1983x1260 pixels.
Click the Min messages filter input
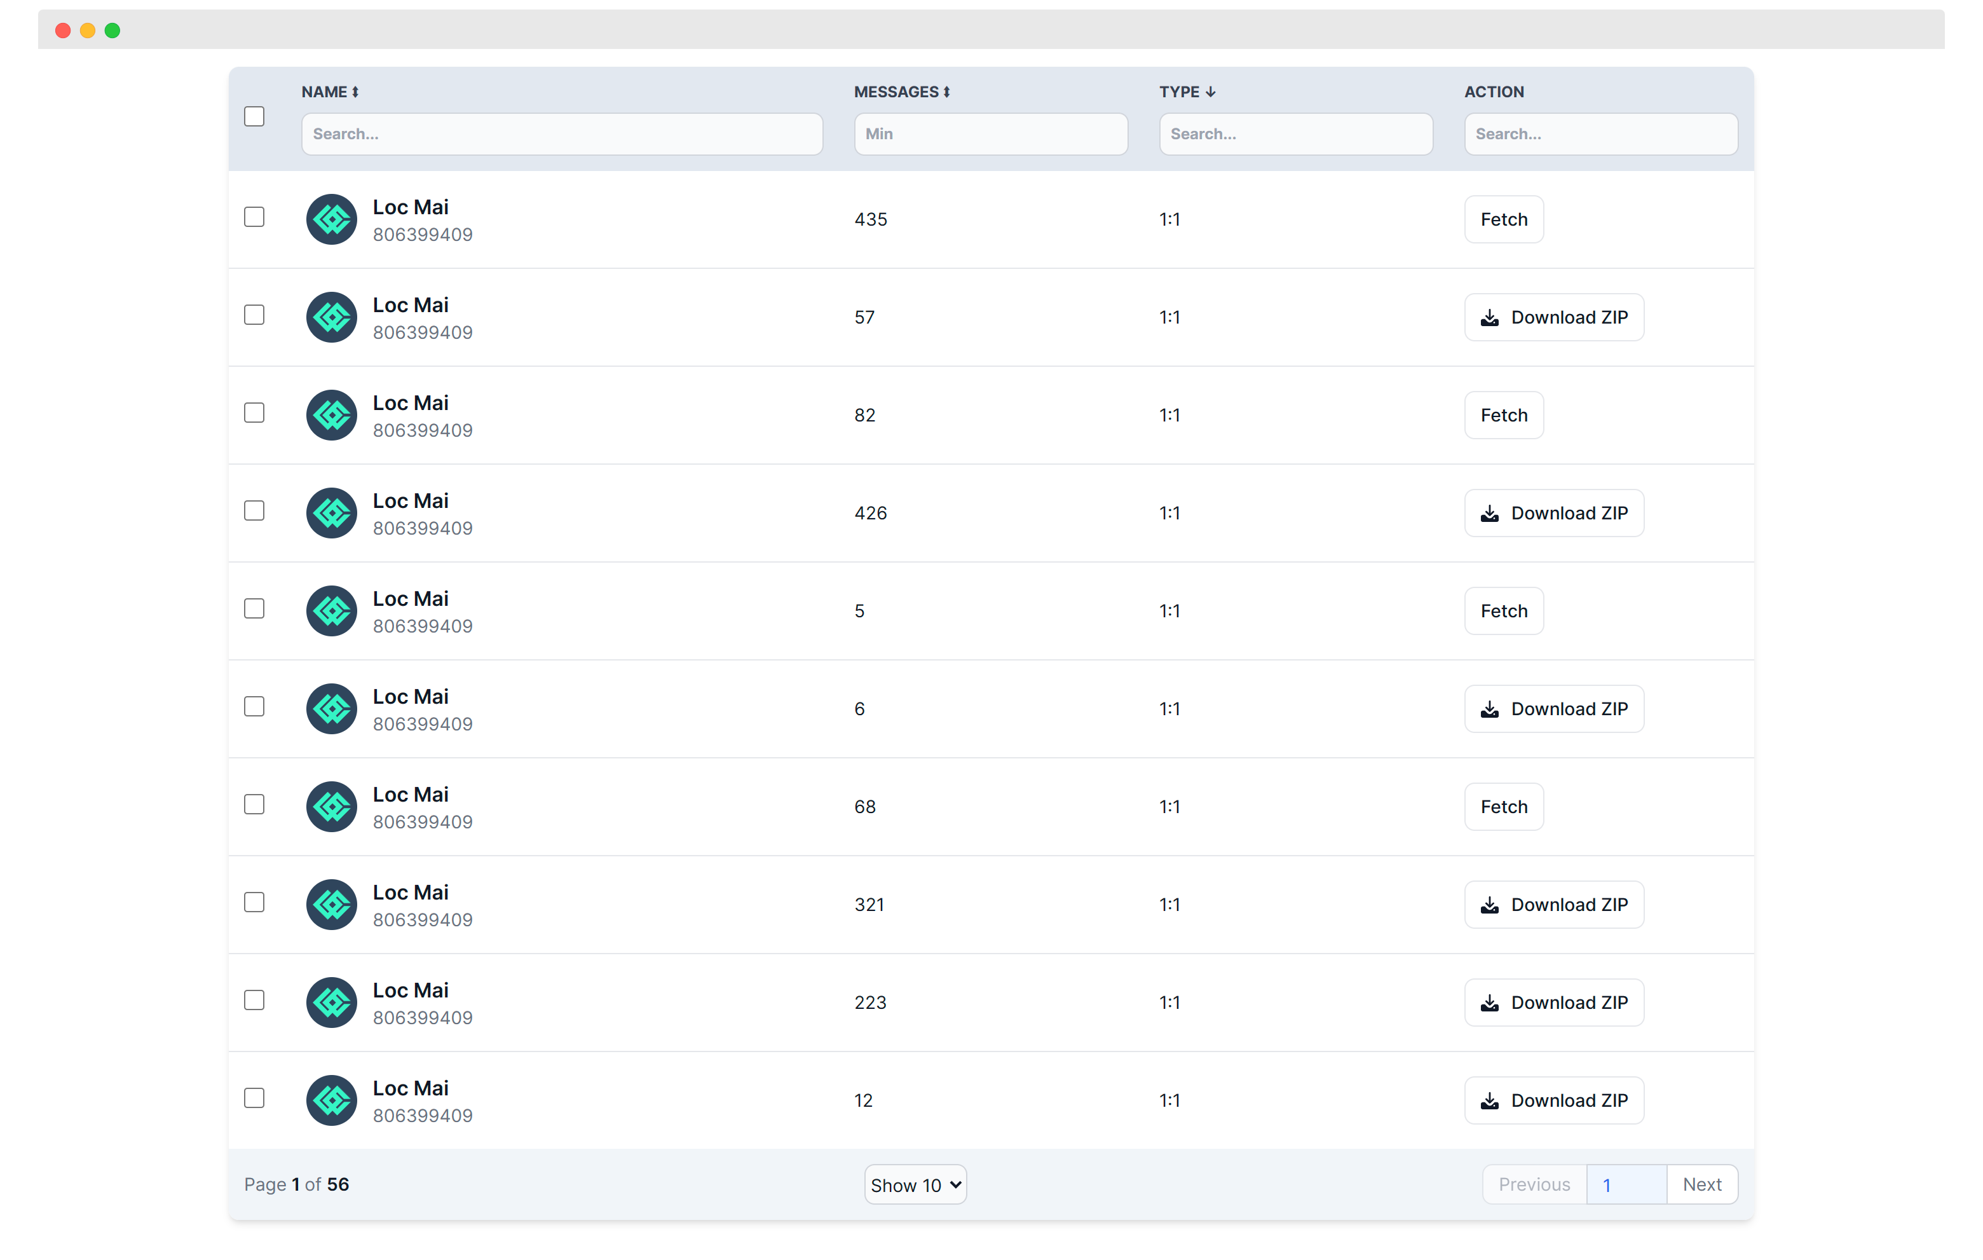point(990,134)
